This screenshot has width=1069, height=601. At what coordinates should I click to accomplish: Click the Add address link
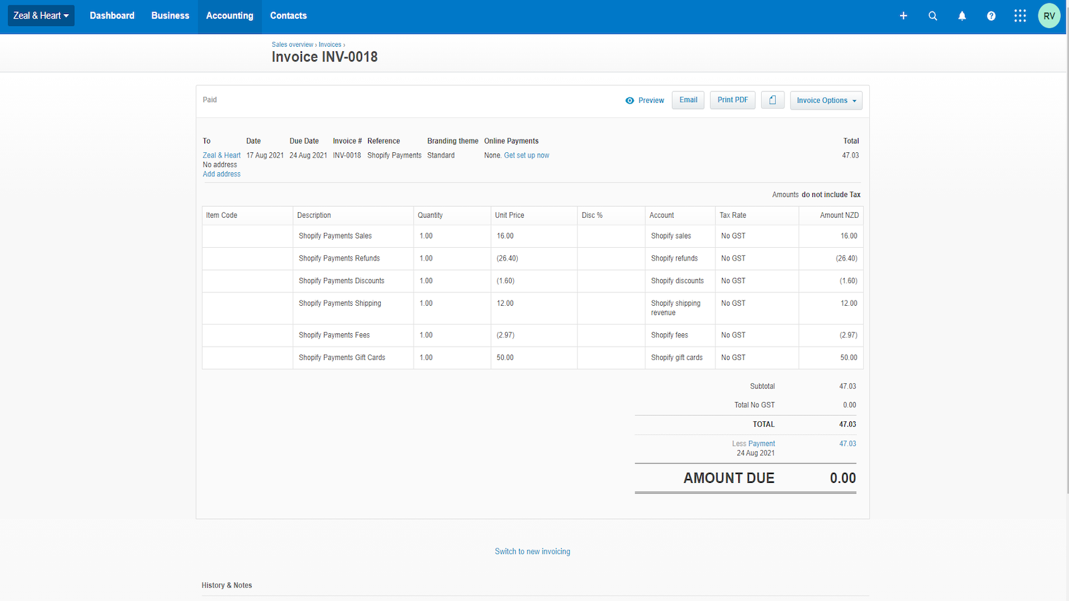click(221, 174)
